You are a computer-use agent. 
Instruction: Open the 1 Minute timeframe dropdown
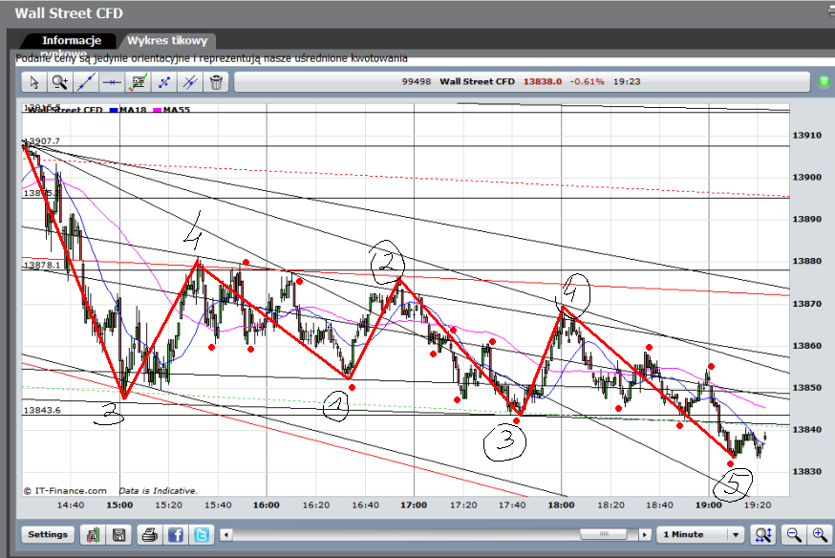(700, 534)
